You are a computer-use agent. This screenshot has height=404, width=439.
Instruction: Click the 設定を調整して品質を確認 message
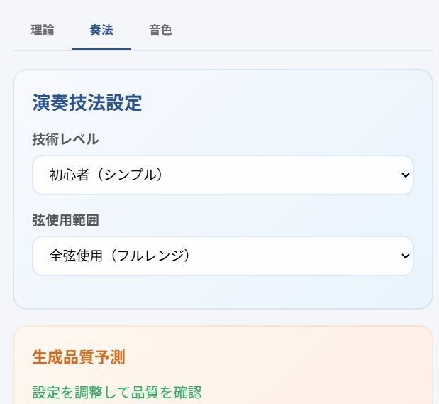117,392
